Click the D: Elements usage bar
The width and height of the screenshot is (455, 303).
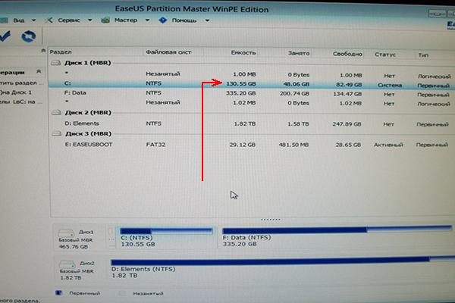click(x=283, y=261)
